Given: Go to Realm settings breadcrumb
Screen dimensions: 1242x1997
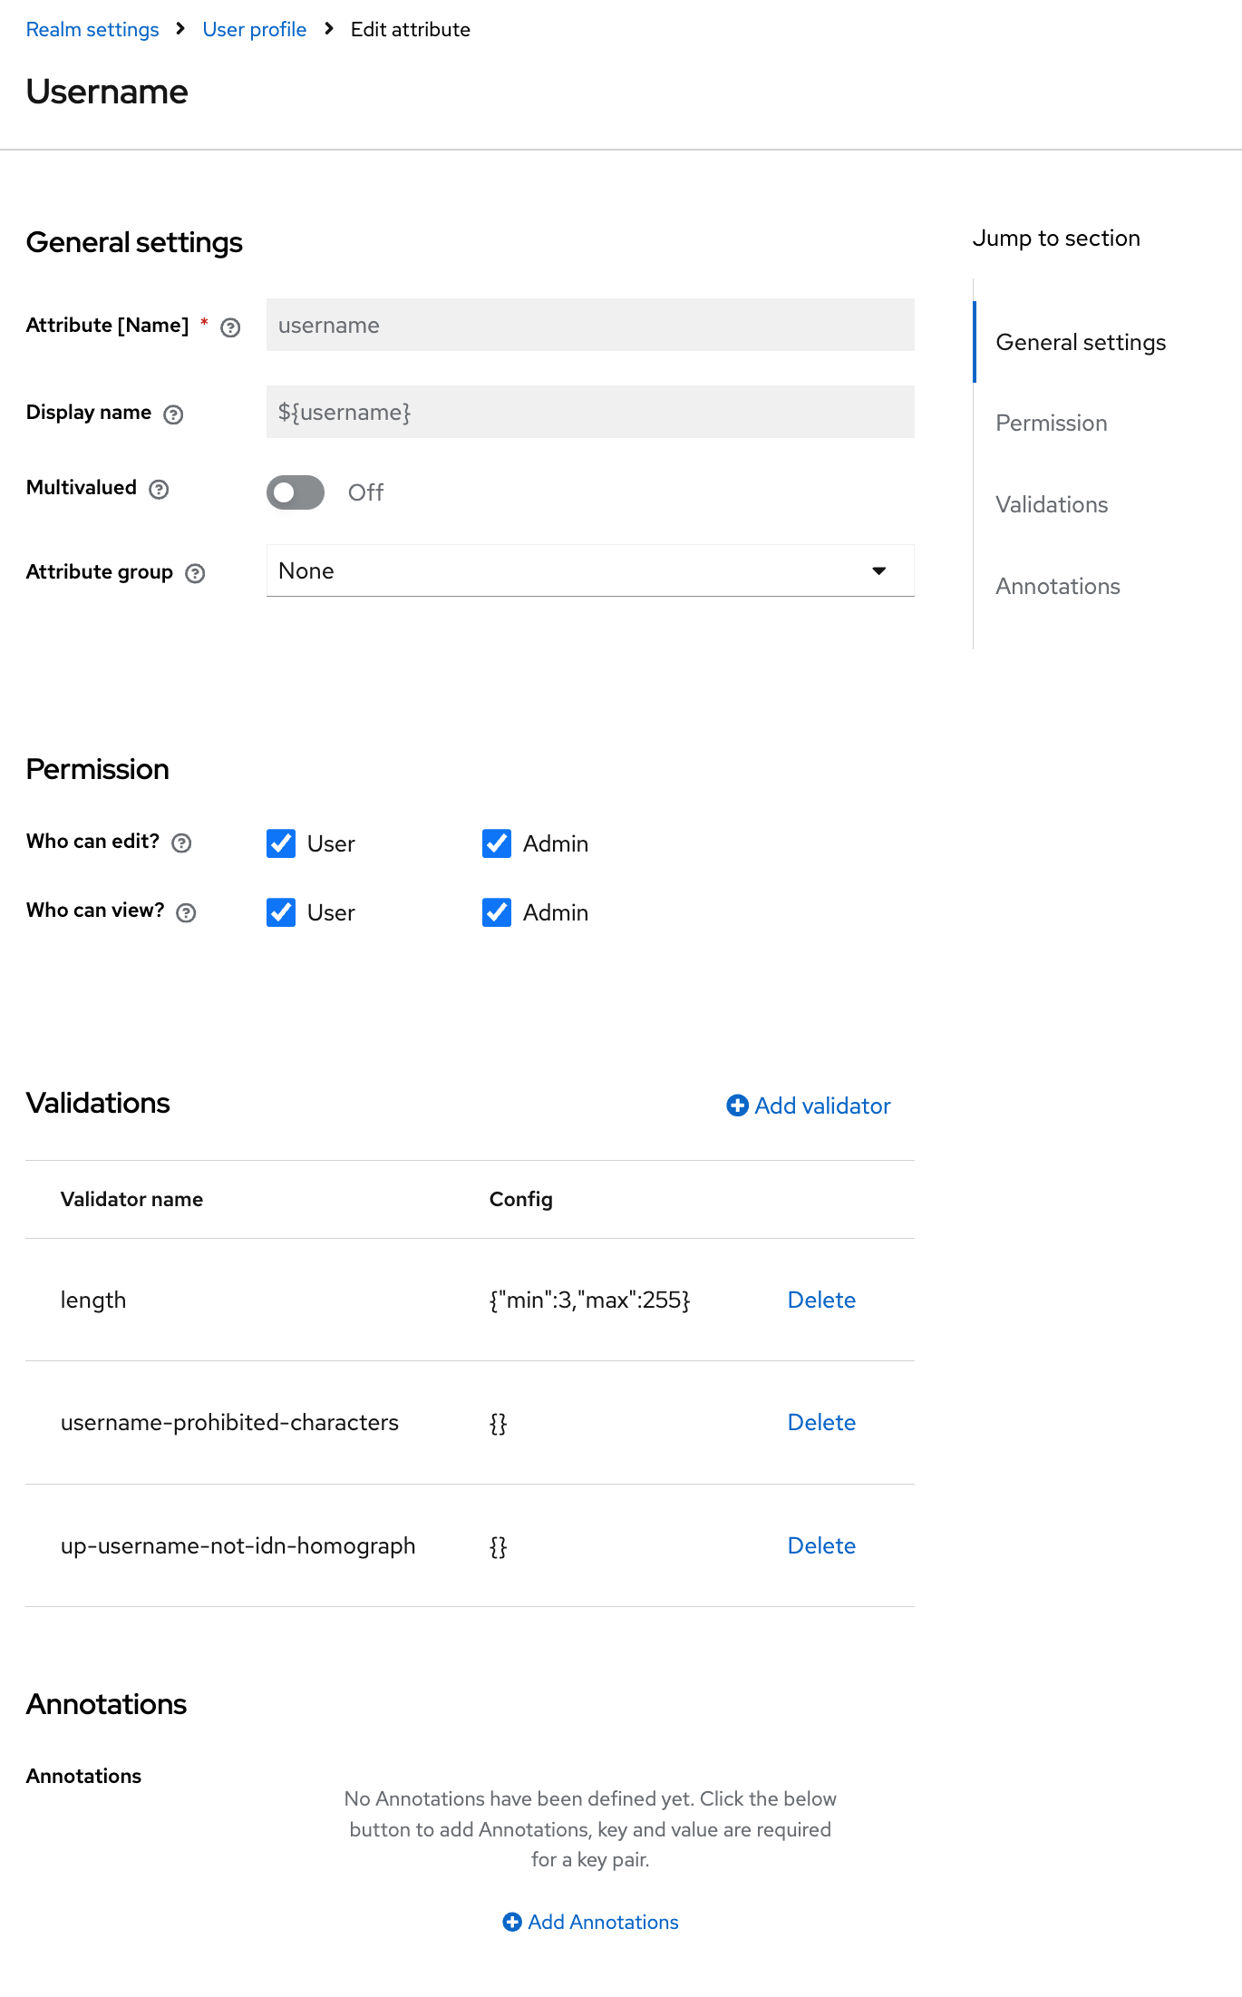Looking at the screenshot, I should (92, 29).
